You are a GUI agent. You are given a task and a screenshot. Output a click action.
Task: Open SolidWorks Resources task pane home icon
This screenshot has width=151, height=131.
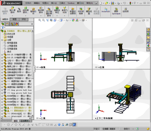pos(148,30)
